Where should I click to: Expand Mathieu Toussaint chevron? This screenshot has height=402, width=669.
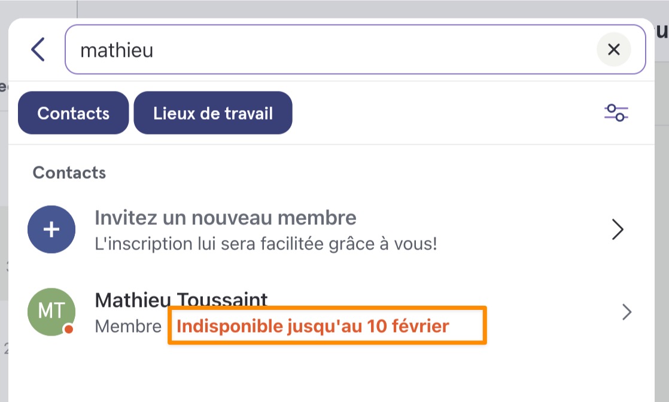(x=627, y=312)
